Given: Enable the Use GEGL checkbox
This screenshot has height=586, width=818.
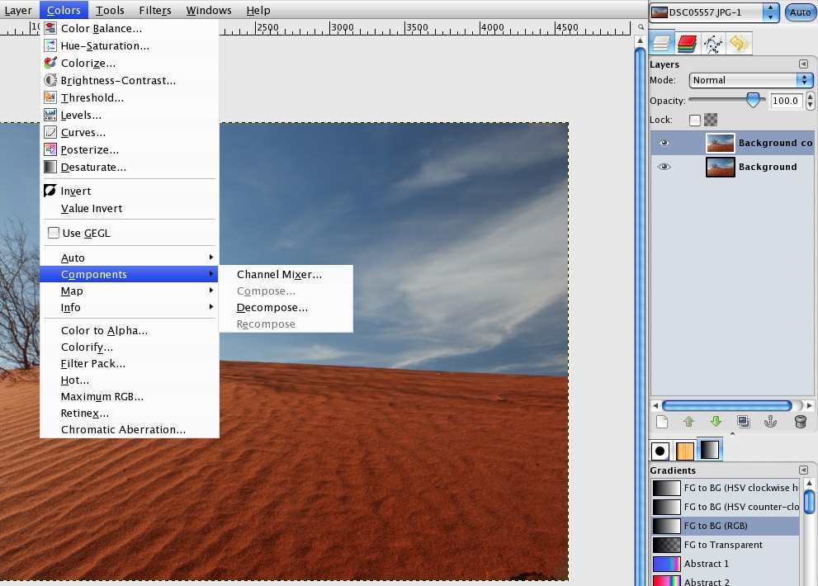Looking at the screenshot, I should click(x=54, y=233).
